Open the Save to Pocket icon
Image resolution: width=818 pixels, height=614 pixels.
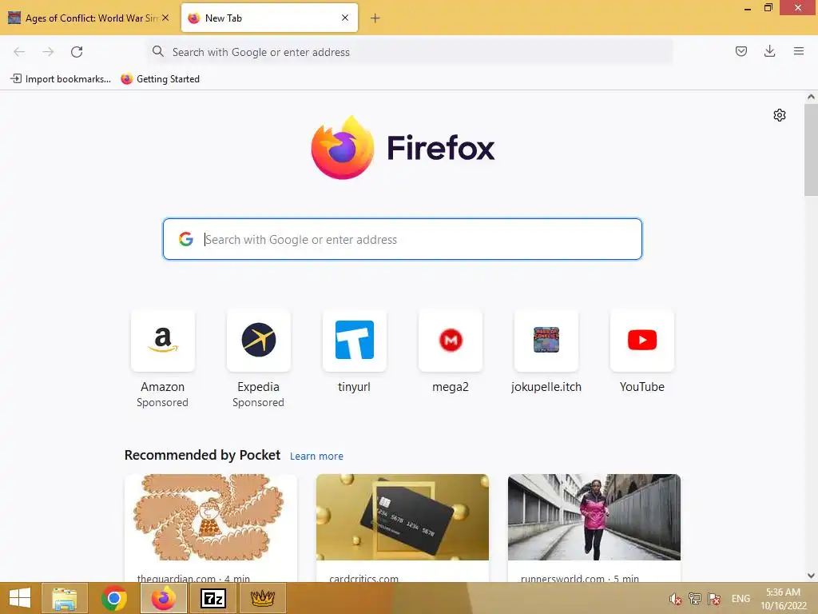pyautogui.click(x=741, y=51)
